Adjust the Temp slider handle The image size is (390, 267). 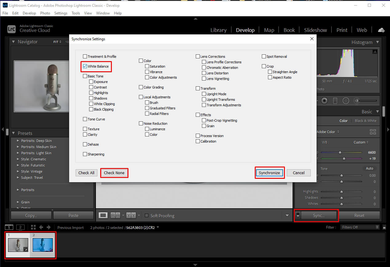point(340,152)
